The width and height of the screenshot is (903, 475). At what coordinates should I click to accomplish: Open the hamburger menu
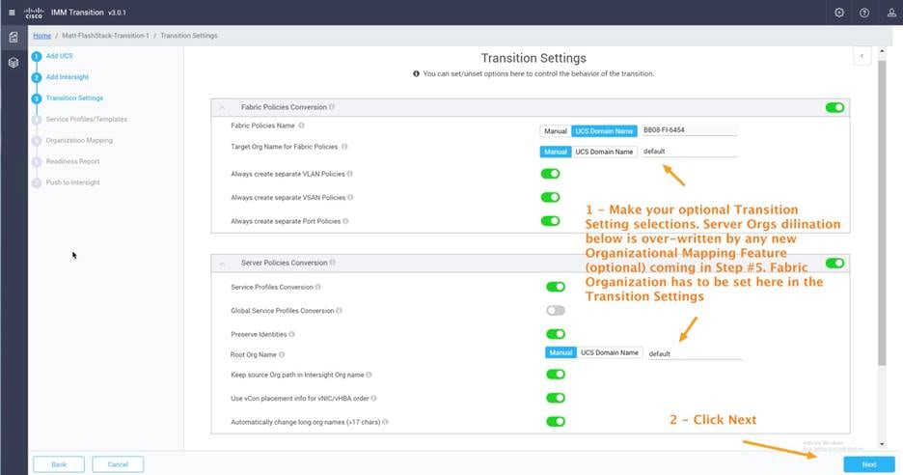pyautogui.click(x=12, y=13)
